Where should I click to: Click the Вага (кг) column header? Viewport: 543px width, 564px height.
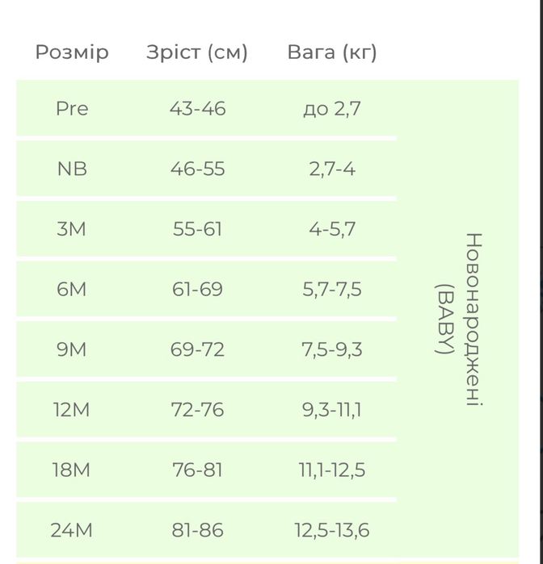tap(332, 52)
